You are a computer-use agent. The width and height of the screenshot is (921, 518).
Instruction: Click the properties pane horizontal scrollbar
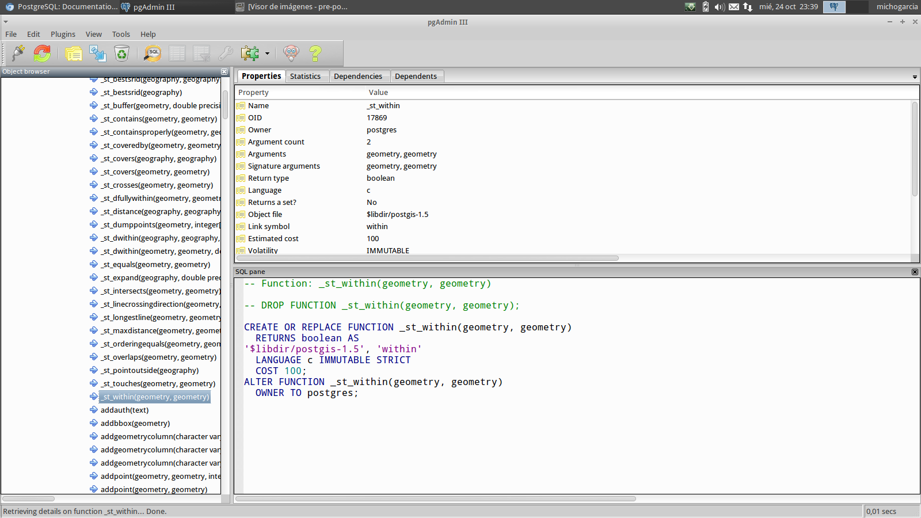coord(427,258)
